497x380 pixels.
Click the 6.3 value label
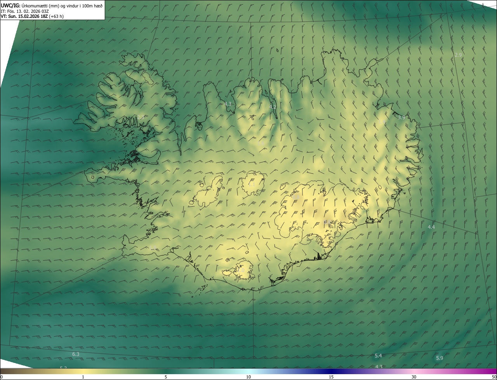(x=76, y=354)
